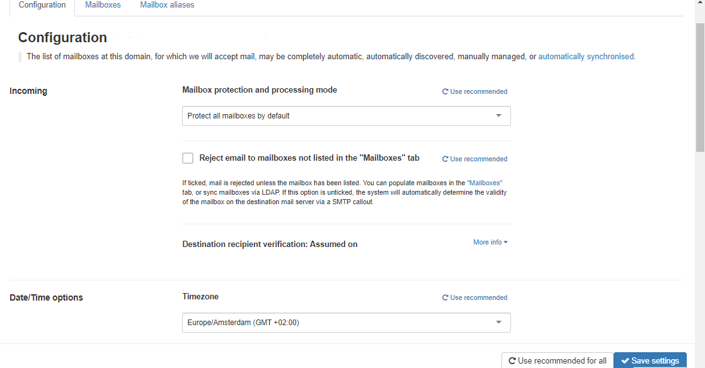Follow the automatically synchronised link
The height and width of the screenshot is (368, 705).
pos(587,57)
